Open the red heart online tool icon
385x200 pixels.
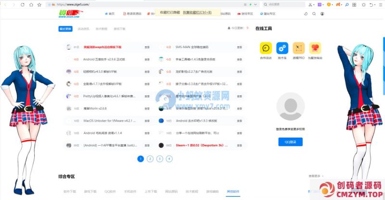(315, 48)
